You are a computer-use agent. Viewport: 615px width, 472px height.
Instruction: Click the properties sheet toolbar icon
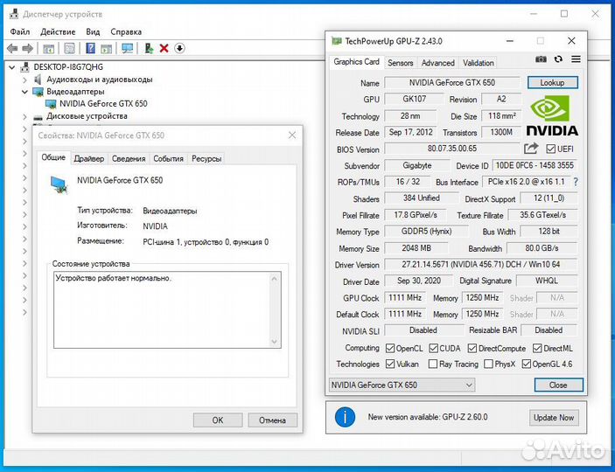click(x=69, y=49)
